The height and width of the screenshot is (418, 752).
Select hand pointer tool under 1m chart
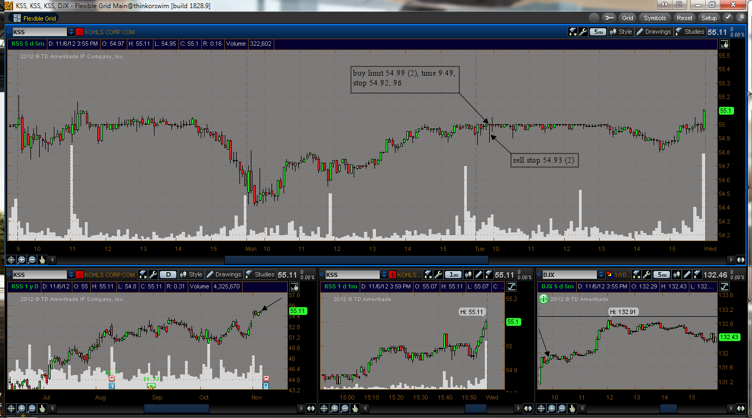[x=355, y=408]
